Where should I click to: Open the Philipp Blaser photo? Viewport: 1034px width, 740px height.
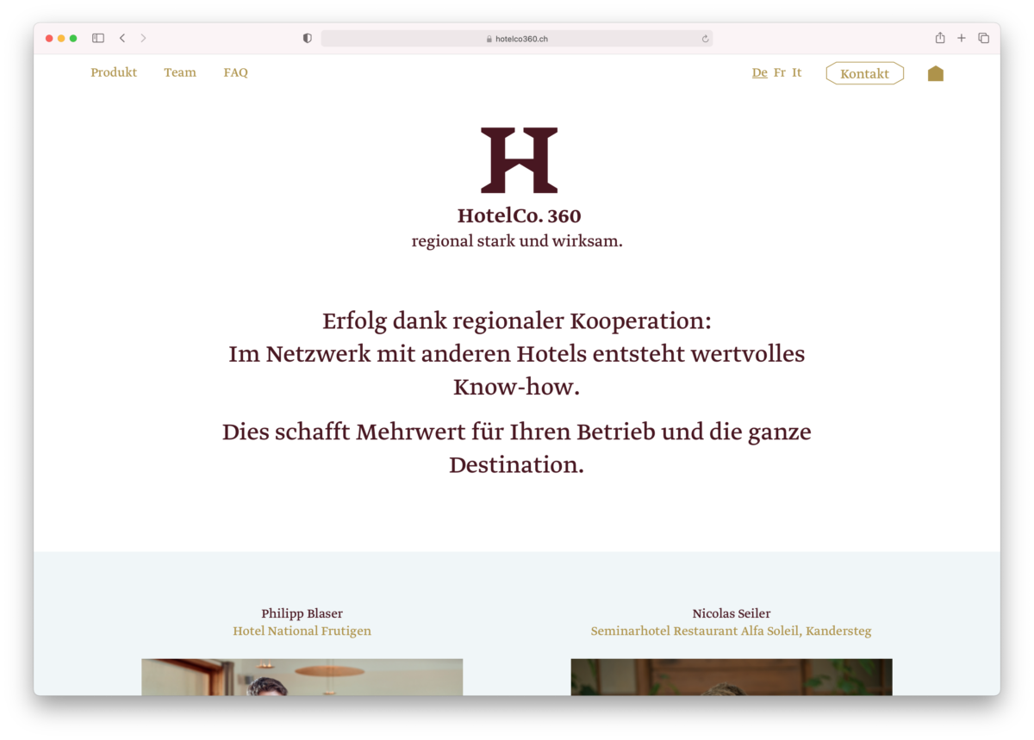tap(302, 677)
